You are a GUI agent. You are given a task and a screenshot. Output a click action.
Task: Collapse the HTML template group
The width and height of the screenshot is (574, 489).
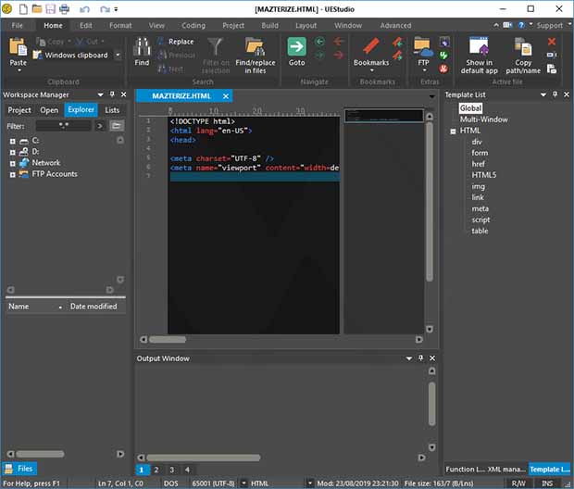click(454, 132)
